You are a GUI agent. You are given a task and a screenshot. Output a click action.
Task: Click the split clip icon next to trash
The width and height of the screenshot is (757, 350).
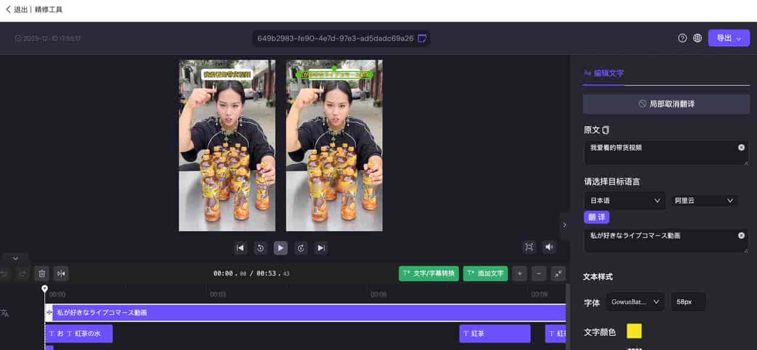pos(61,273)
